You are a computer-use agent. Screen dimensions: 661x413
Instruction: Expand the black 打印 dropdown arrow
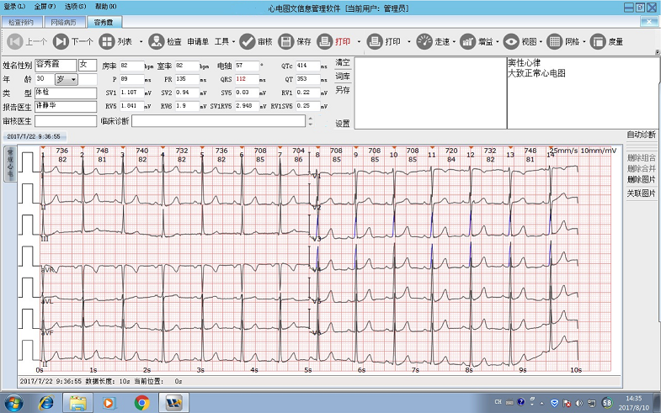coord(408,42)
